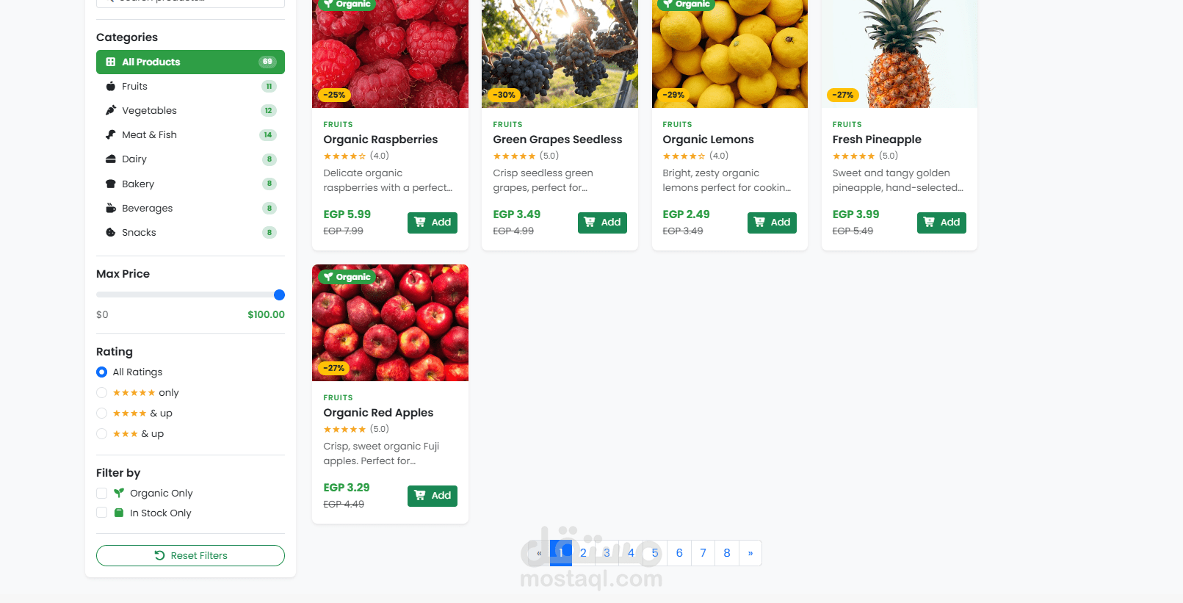Click the Bakery category icon
The image size is (1183, 603).
[111, 184]
